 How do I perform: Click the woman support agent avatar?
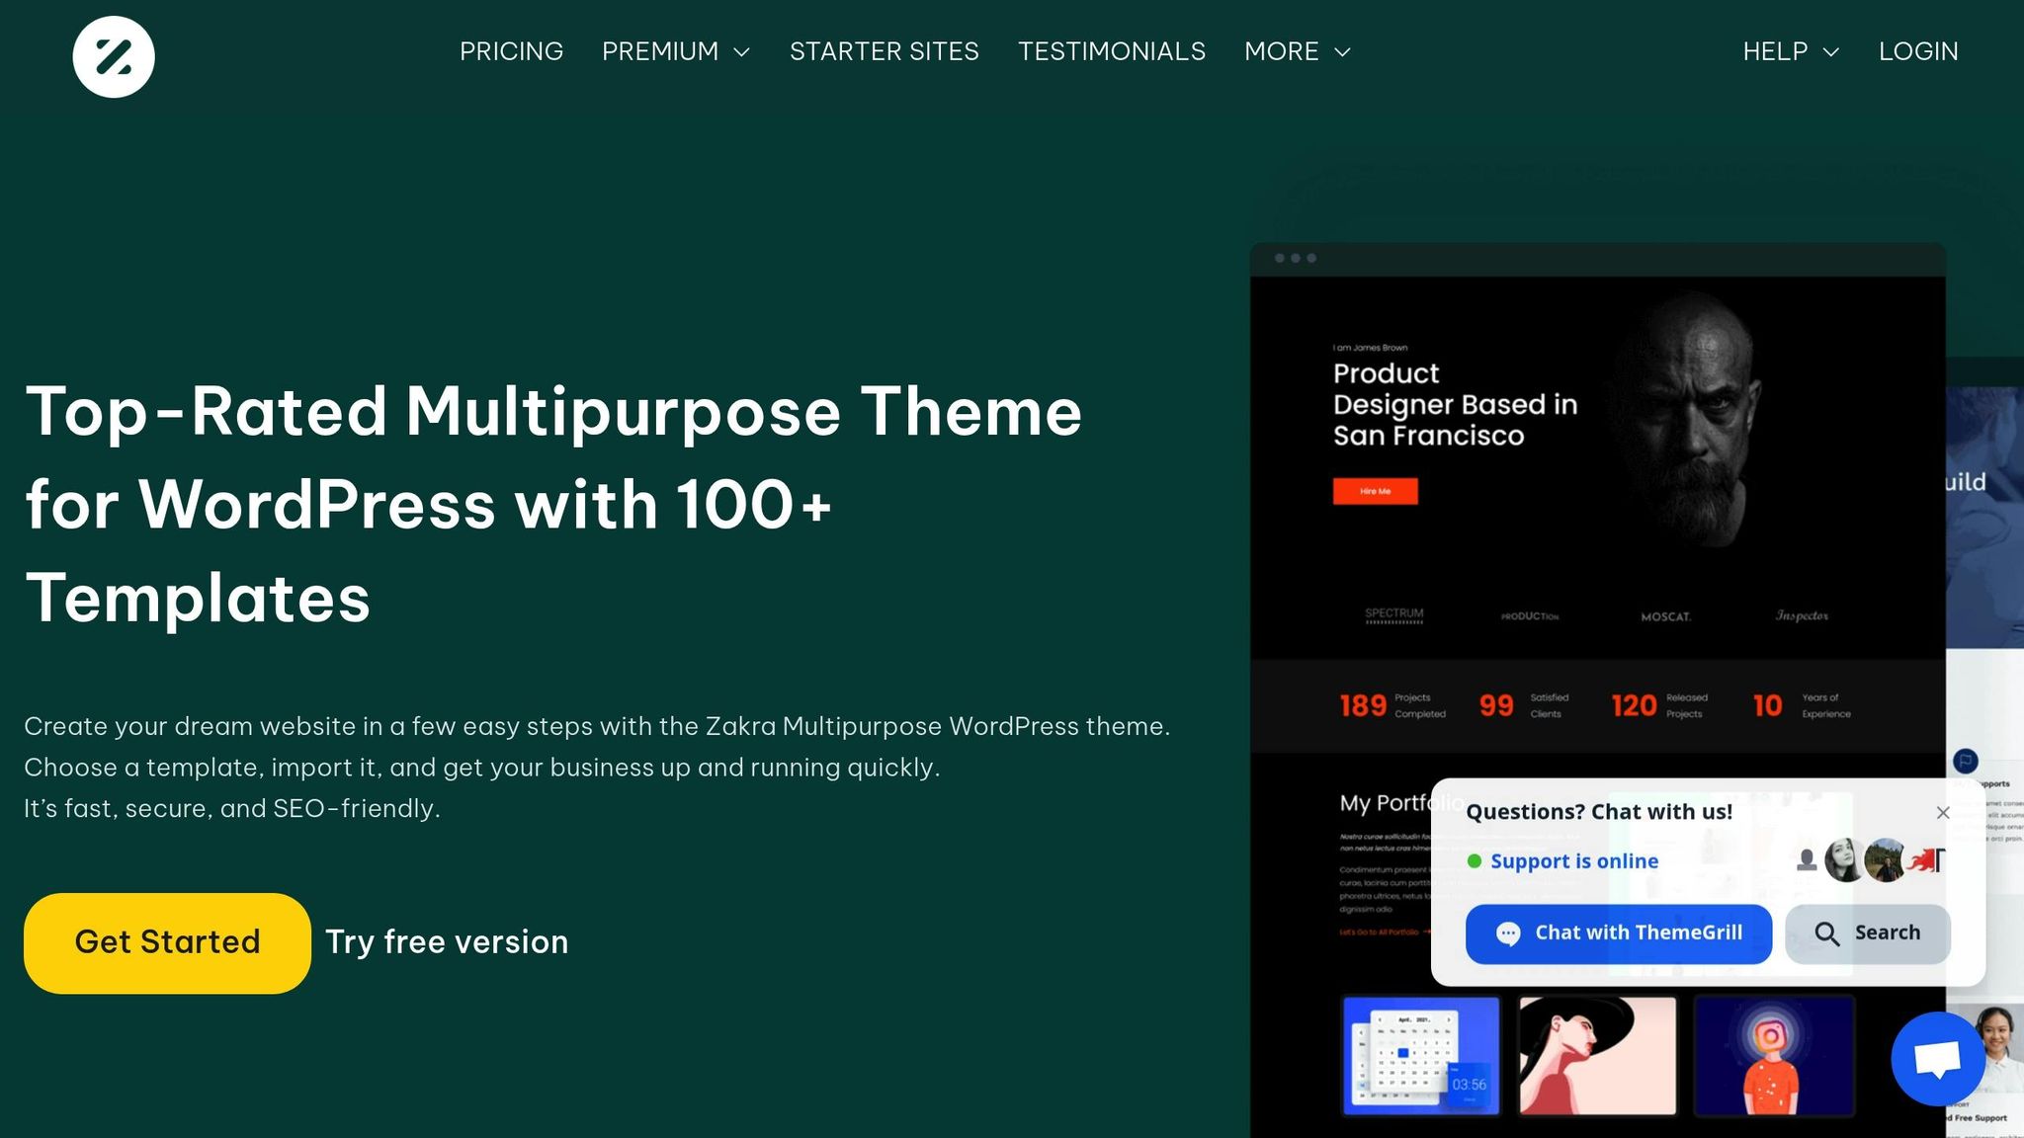[1844, 860]
